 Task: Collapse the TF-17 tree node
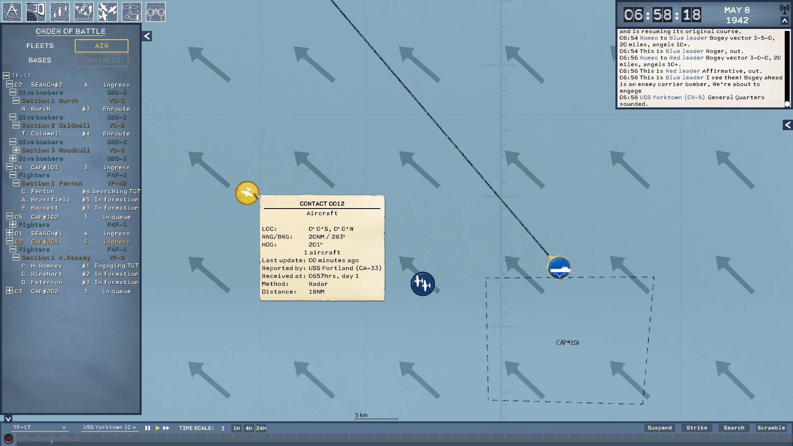point(6,76)
